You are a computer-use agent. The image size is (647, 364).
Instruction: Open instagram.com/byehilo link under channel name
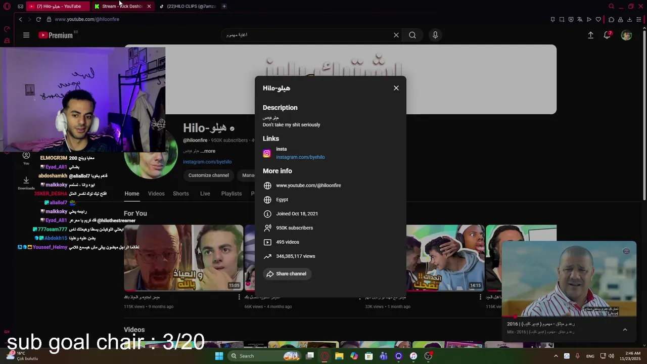(x=207, y=162)
